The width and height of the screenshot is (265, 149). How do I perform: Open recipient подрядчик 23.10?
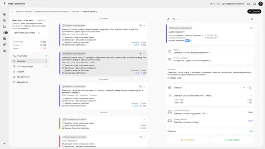pos(190,113)
